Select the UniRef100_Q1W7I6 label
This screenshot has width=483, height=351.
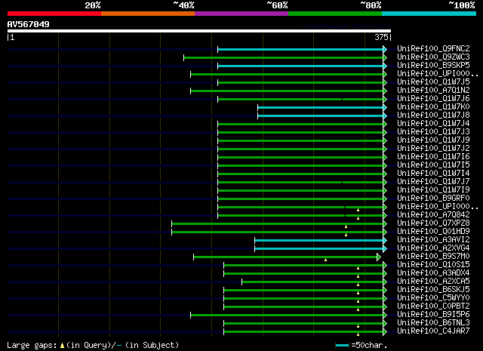pyautogui.click(x=433, y=156)
